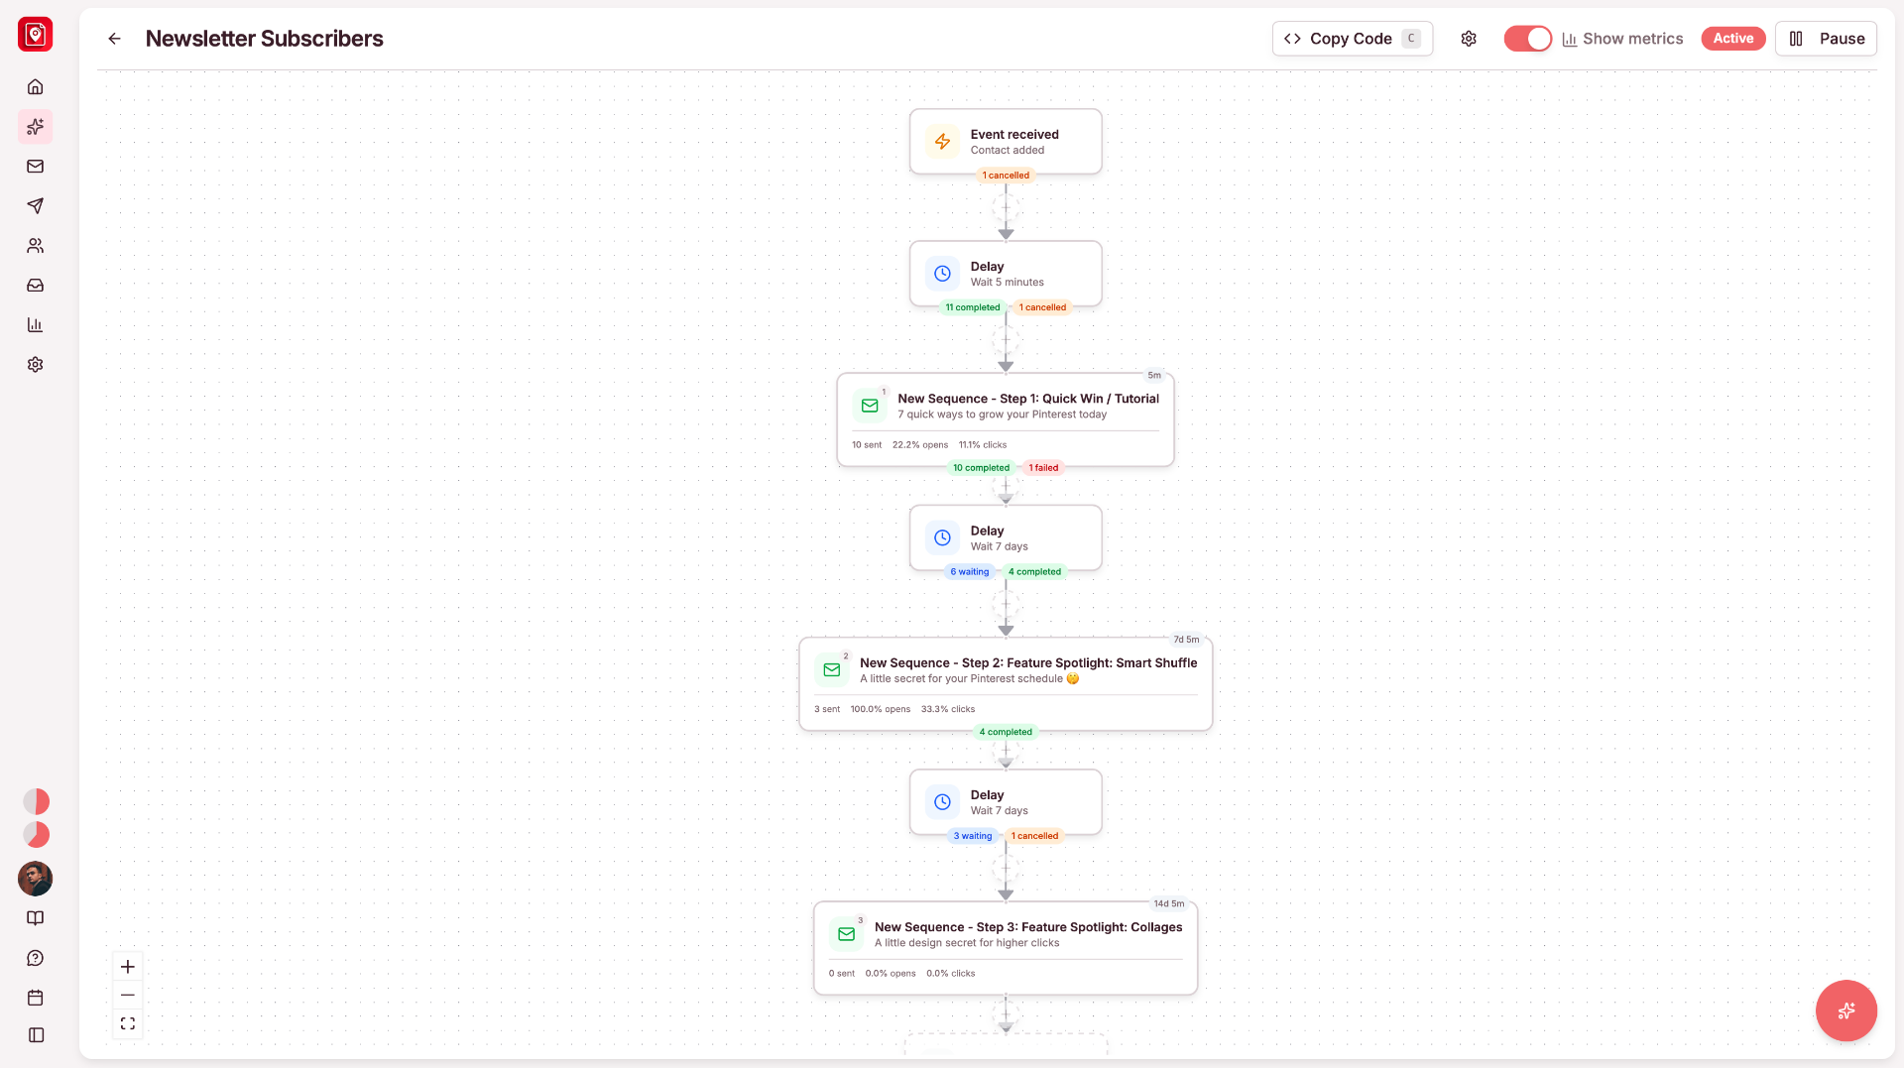1904x1068 pixels.
Task: Open the envelope emails icon in sidebar
Action: pos(36,167)
